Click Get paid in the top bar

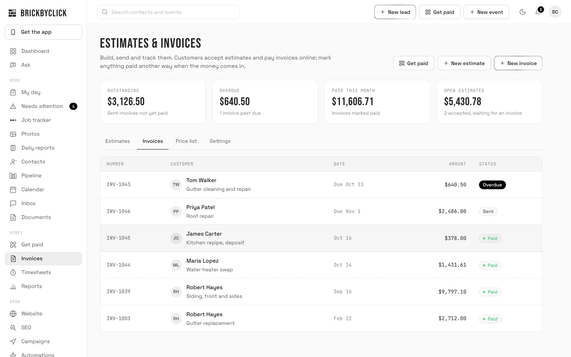tap(440, 12)
